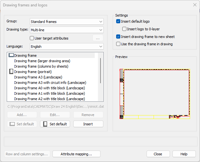Click the drawing frame preview image
The width and height of the screenshot is (200, 162).
click(155, 94)
